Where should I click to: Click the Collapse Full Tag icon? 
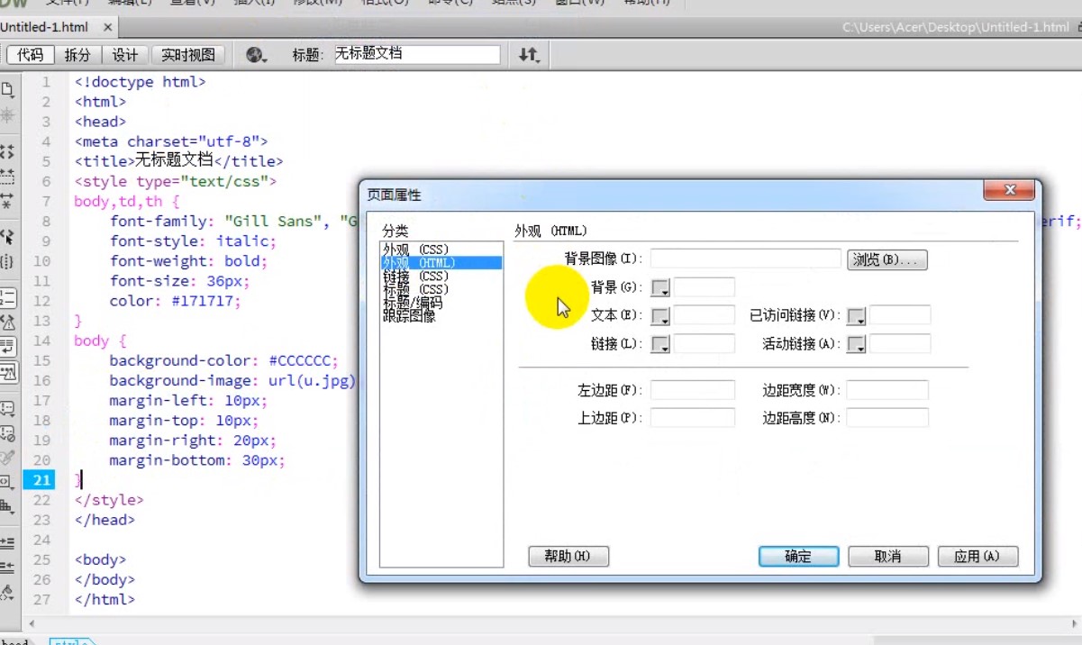pos(7,151)
